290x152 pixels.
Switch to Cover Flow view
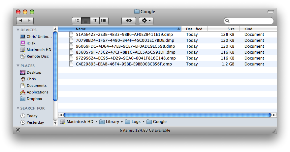(104, 21)
